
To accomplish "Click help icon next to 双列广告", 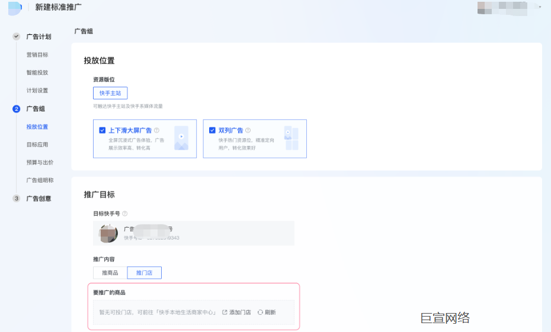I will coord(248,130).
